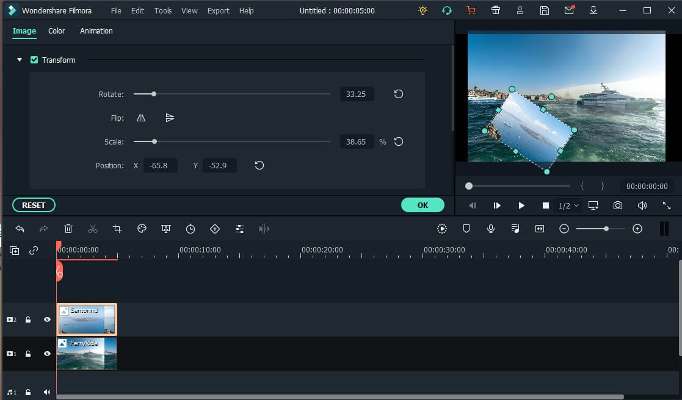The height and width of the screenshot is (400, 682).
Task: Toggle lock on video track 2
Action: (28, 320)
